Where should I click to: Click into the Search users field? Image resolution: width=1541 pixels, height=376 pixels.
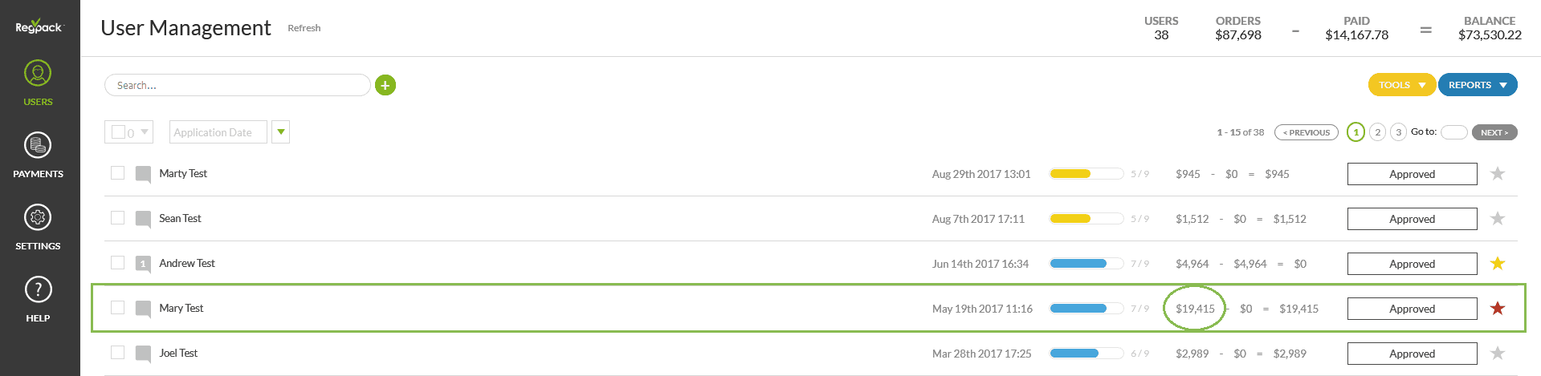coord(237,85)
